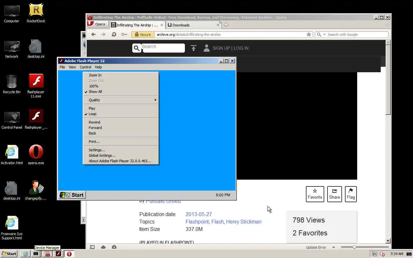
Task: Choose Rewind from the menu
Action: pyautogui.click(x=120, y=122)
